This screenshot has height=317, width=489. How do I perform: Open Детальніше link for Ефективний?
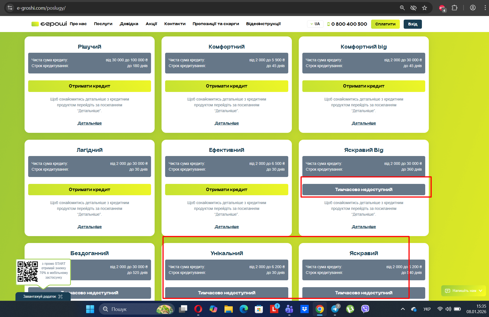tap(227, 227)
